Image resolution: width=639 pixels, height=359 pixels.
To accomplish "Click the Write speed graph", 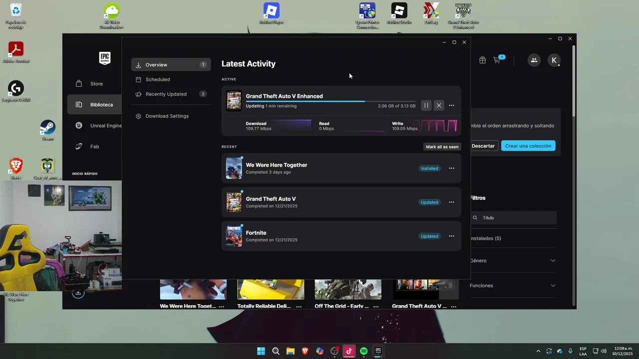I will pos(438,126).
